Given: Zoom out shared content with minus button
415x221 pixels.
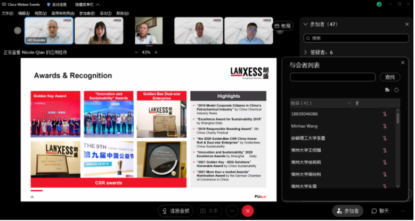Looking at the screenshot, I should point(136,52).
